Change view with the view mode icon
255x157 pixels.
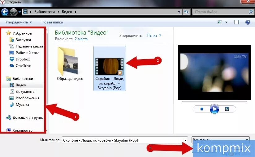point(220,22)
